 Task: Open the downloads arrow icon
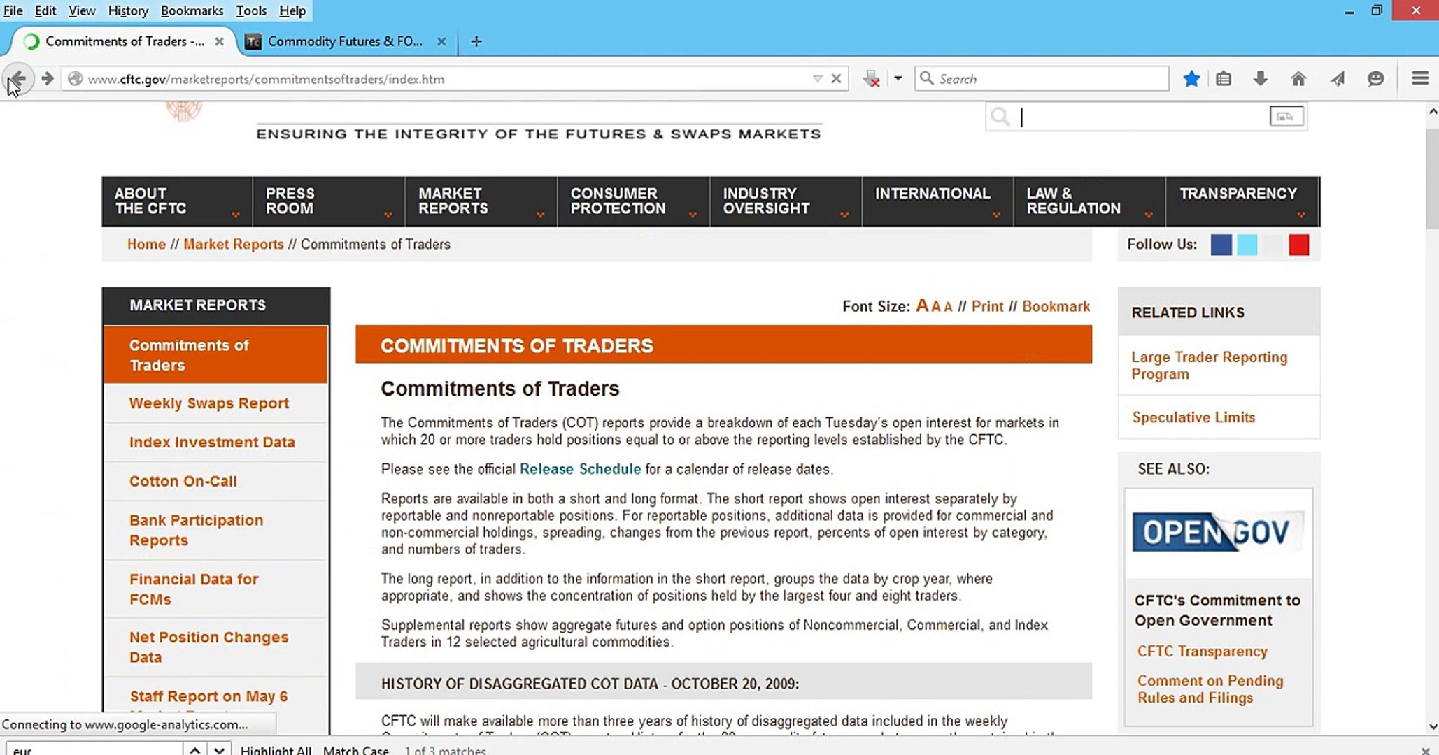coord(1260,79)
